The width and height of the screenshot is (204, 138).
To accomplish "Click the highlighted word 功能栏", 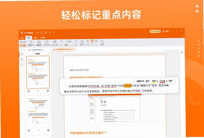I will coord(128,86).
